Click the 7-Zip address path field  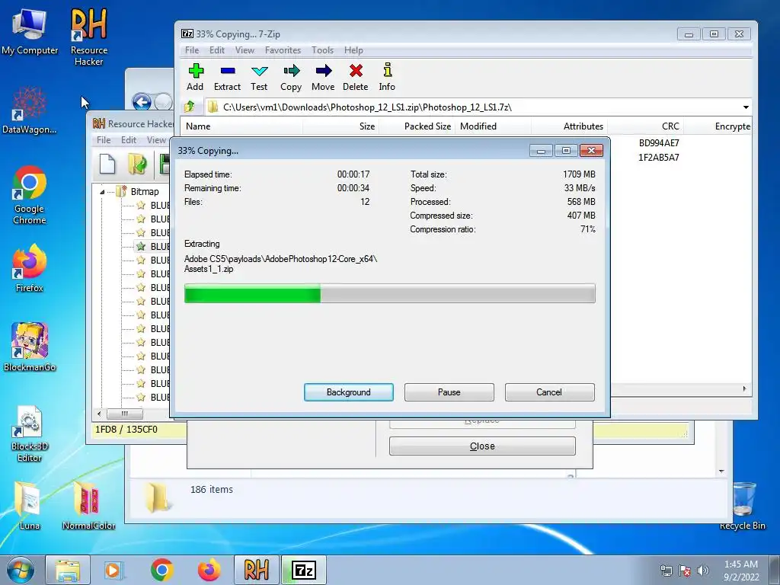(472, 107)
